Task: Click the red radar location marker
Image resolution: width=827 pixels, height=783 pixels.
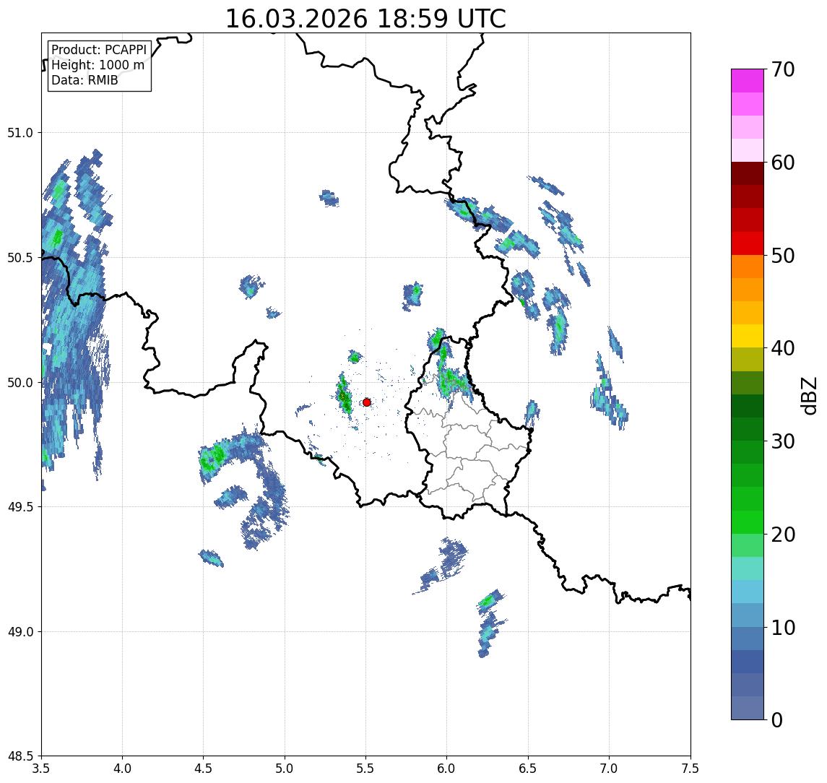Action: pos(367,402)
